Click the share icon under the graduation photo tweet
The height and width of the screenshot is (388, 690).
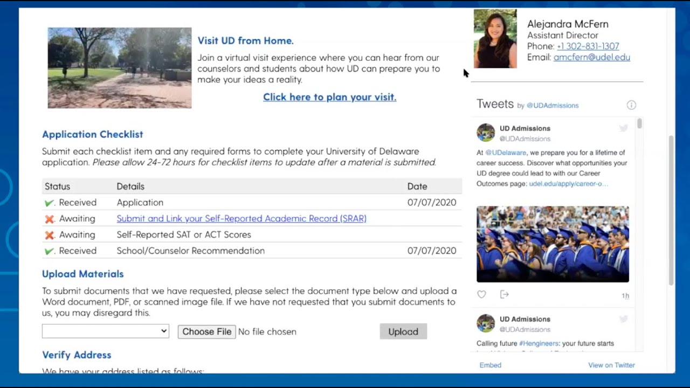click(x=505, y=294)
